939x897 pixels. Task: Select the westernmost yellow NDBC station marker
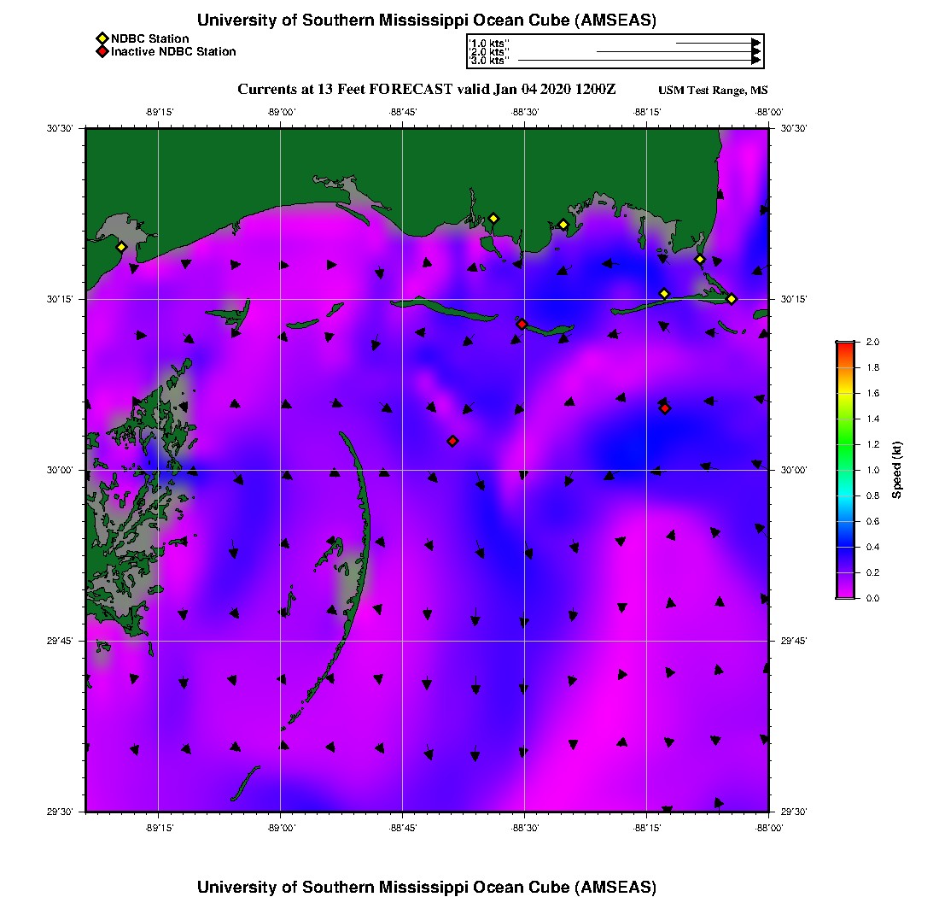(x=121, y=247)
